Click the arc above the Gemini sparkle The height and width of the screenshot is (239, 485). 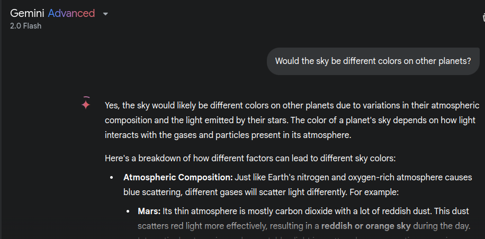[86, 97]
